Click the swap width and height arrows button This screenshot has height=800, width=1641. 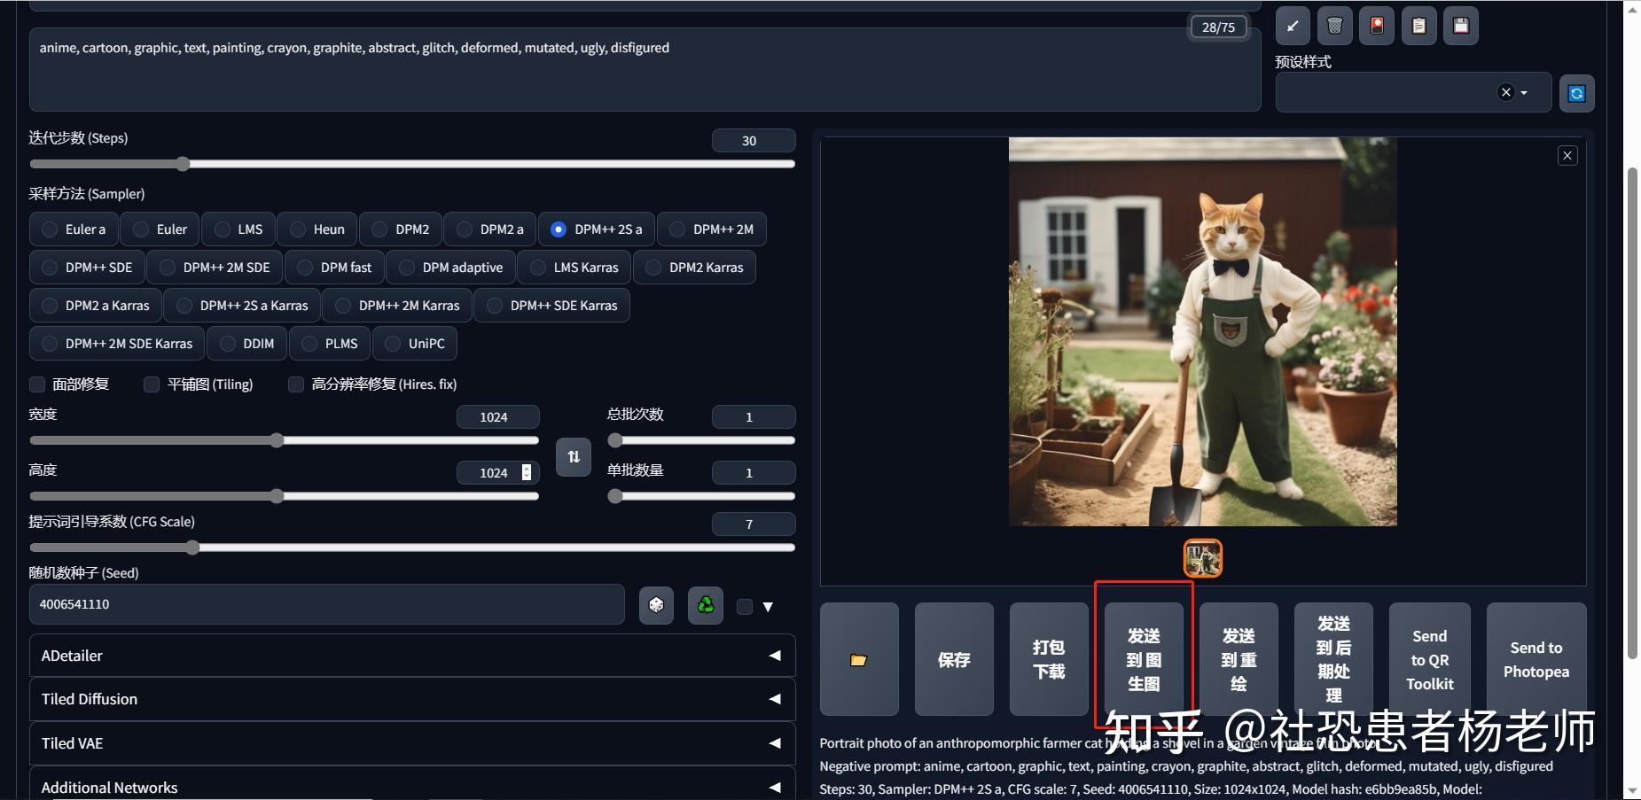tap(573, 457)
